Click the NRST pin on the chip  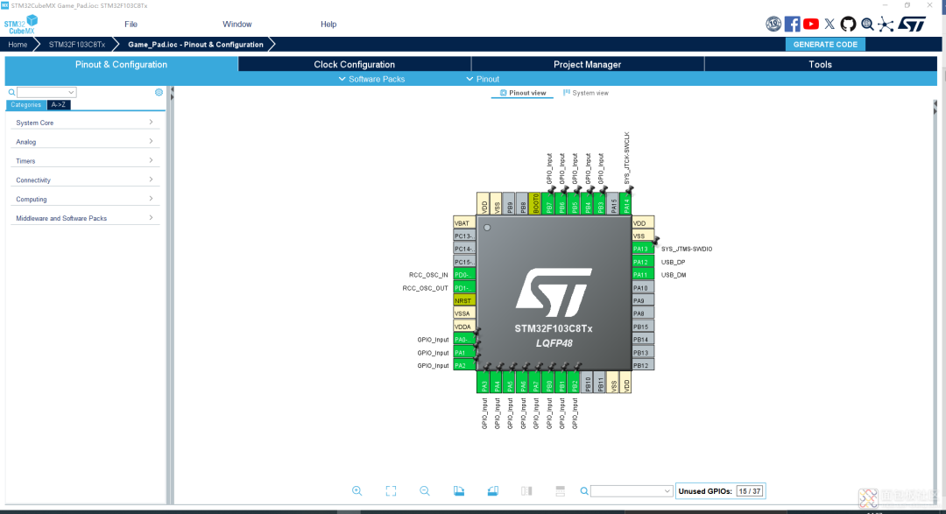coord(464,300)
